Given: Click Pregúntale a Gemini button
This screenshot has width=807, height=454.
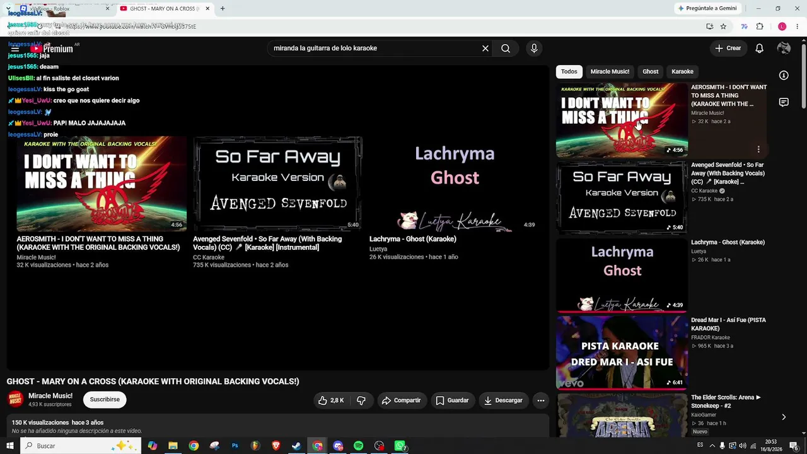Looking at the screenshot, I should [x=707, y=8].
